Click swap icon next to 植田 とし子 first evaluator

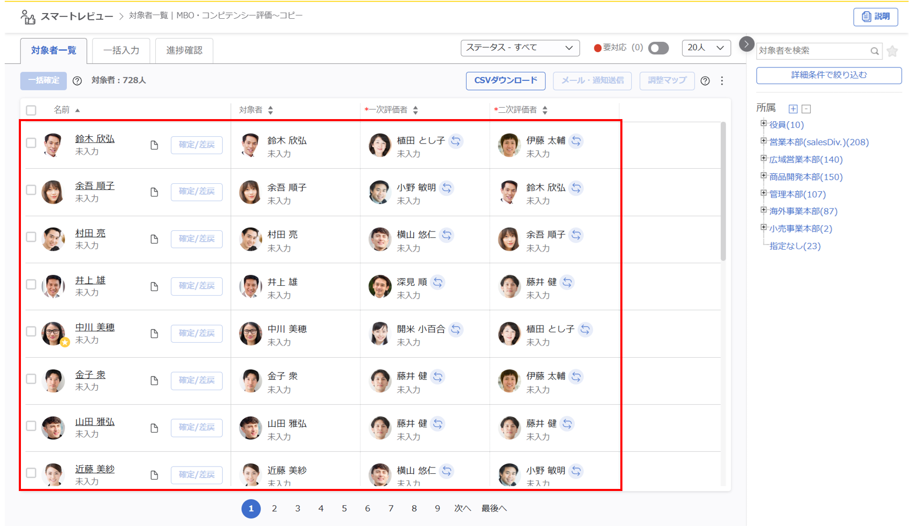456,141
